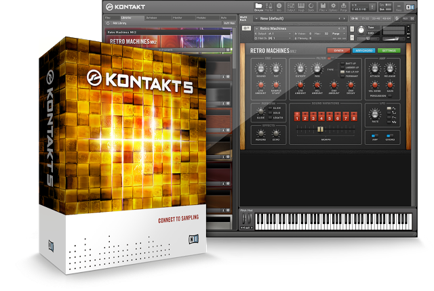Click the Kontakt logo in header
Screen dimensions: 434x291
pos(125,7)
